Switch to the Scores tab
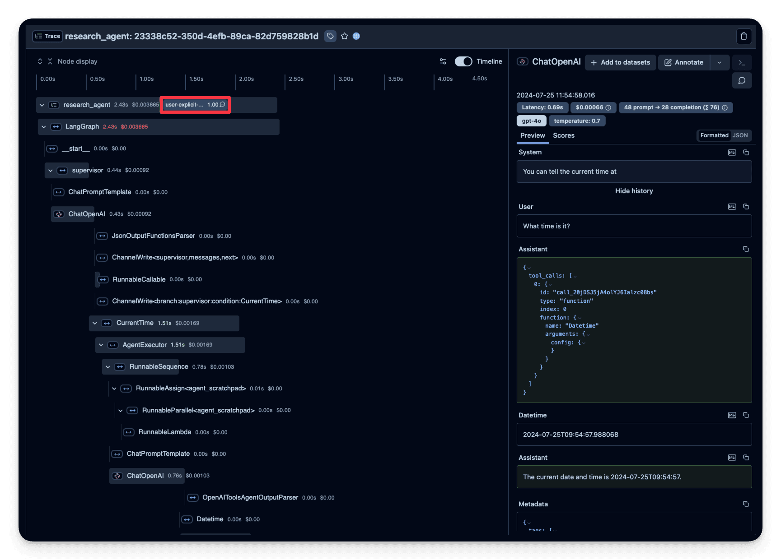Image resolution: width=781 pixels, height=560 pixels. 563,135
